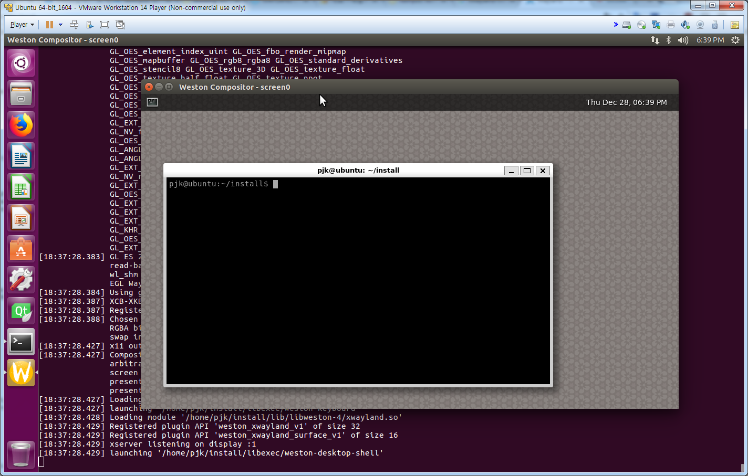Mute audio via the sound indicator

point(682,39)
